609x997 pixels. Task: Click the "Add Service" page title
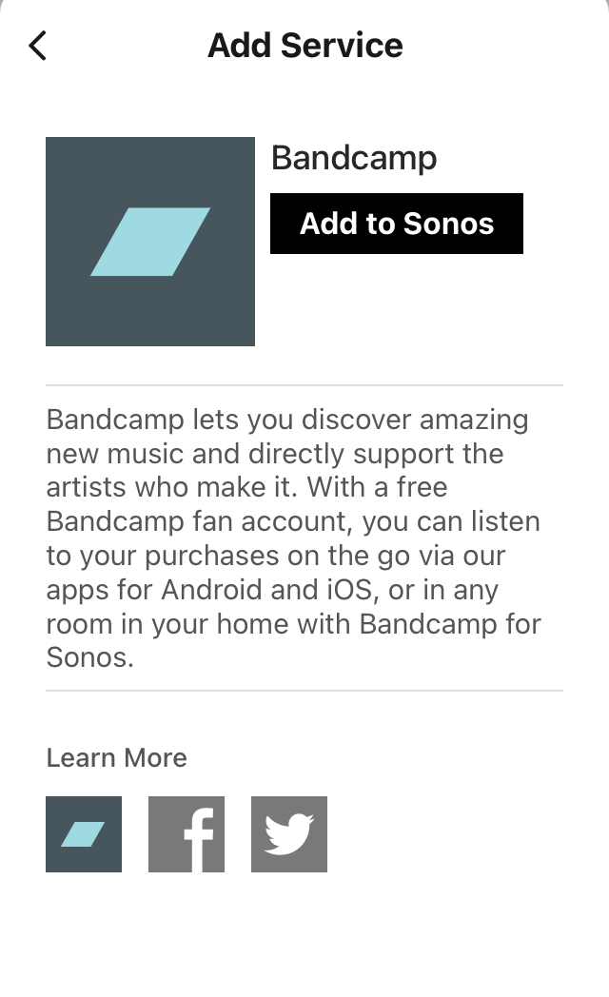pos(305,46)
